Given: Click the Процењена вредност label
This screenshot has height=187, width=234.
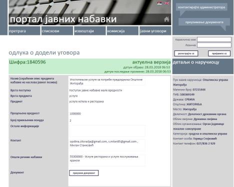Looking at the screenshot, I should pos(25,113).
